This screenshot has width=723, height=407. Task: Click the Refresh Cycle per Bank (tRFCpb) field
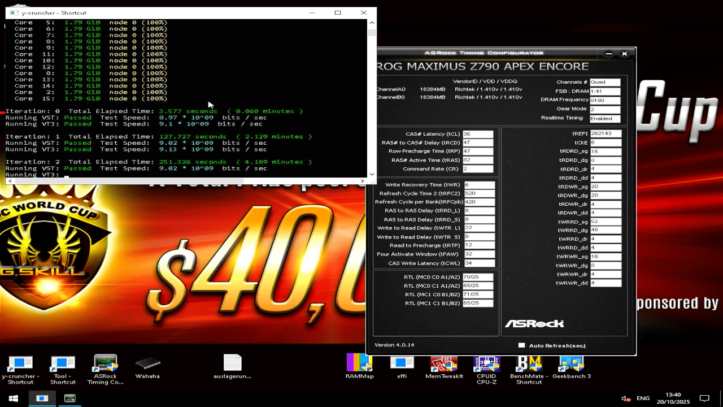480,202
